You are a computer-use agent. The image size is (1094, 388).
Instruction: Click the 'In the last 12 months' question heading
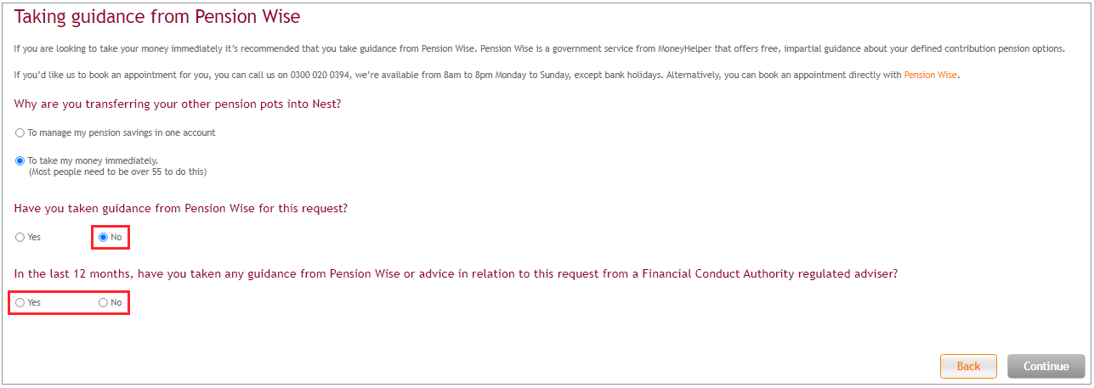coord(456,273)
